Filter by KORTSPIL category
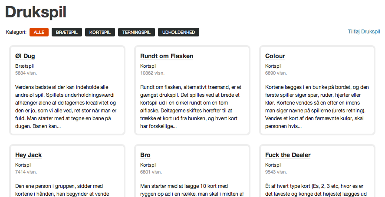Screen dimensions: 385x197 pyautogui.click(x=100, y=32)
